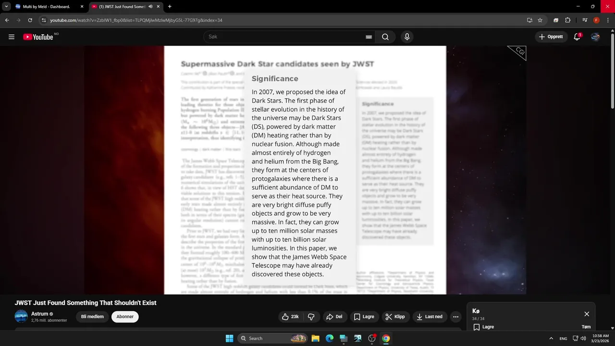Open the YouTube guide hamburger menu

point(12,37)
